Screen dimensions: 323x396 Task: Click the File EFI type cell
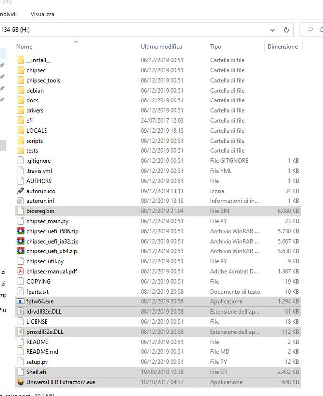coord(219,372)
